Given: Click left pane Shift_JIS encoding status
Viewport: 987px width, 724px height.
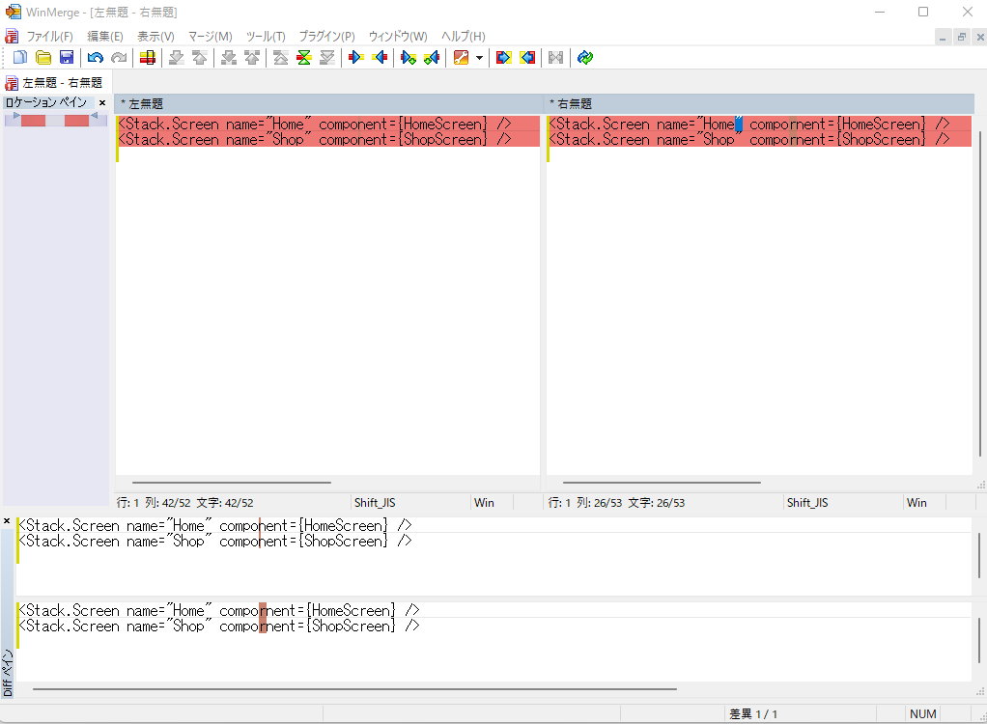Looking at the screenshot, I should pyautogui.click(x=375, y=503).
